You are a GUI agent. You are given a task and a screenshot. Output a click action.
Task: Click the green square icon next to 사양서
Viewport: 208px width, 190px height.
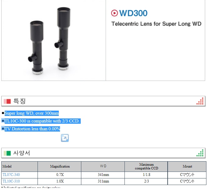(7, 153)
